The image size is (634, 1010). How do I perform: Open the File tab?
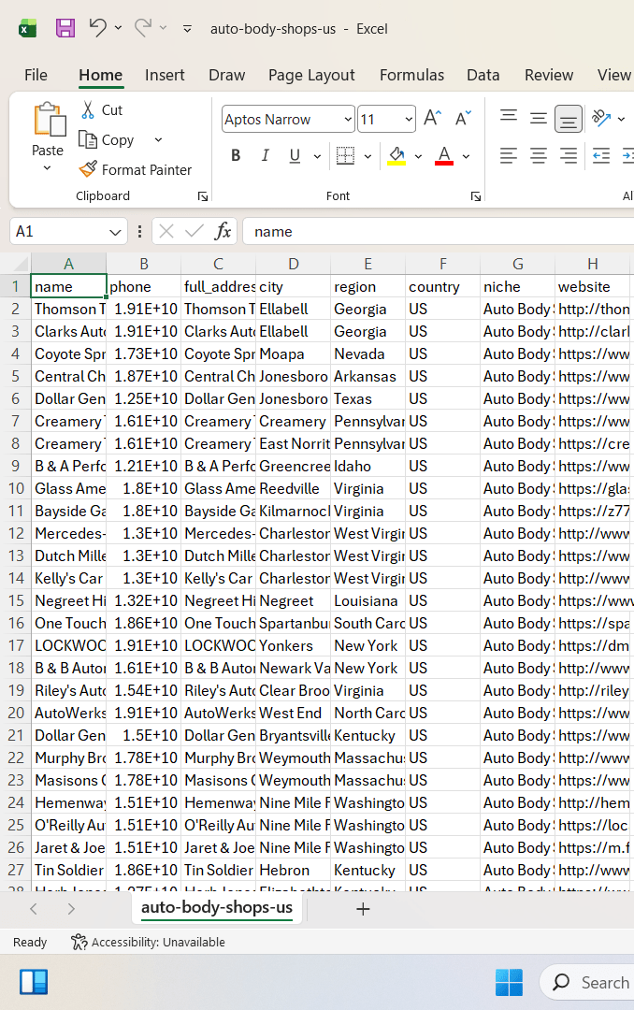(36, 75)
